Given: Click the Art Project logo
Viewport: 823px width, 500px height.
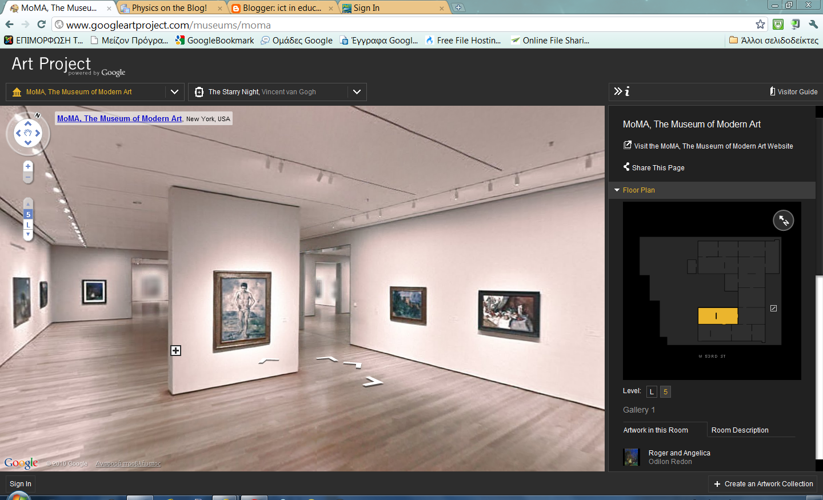Looking at the screenshot, I should 68,65.
